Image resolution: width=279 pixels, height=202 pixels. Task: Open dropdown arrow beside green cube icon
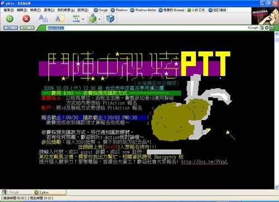coord(99,19)
